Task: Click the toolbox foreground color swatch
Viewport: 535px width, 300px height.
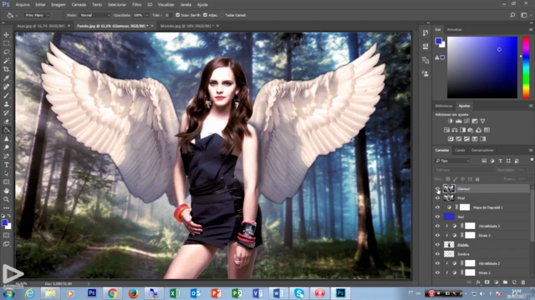Action: [4, 222]
